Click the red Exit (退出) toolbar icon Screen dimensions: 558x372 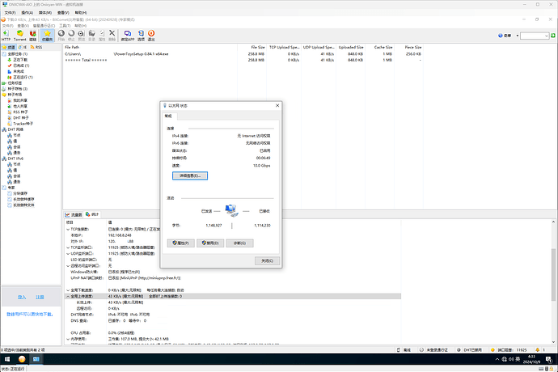point(151,36)
